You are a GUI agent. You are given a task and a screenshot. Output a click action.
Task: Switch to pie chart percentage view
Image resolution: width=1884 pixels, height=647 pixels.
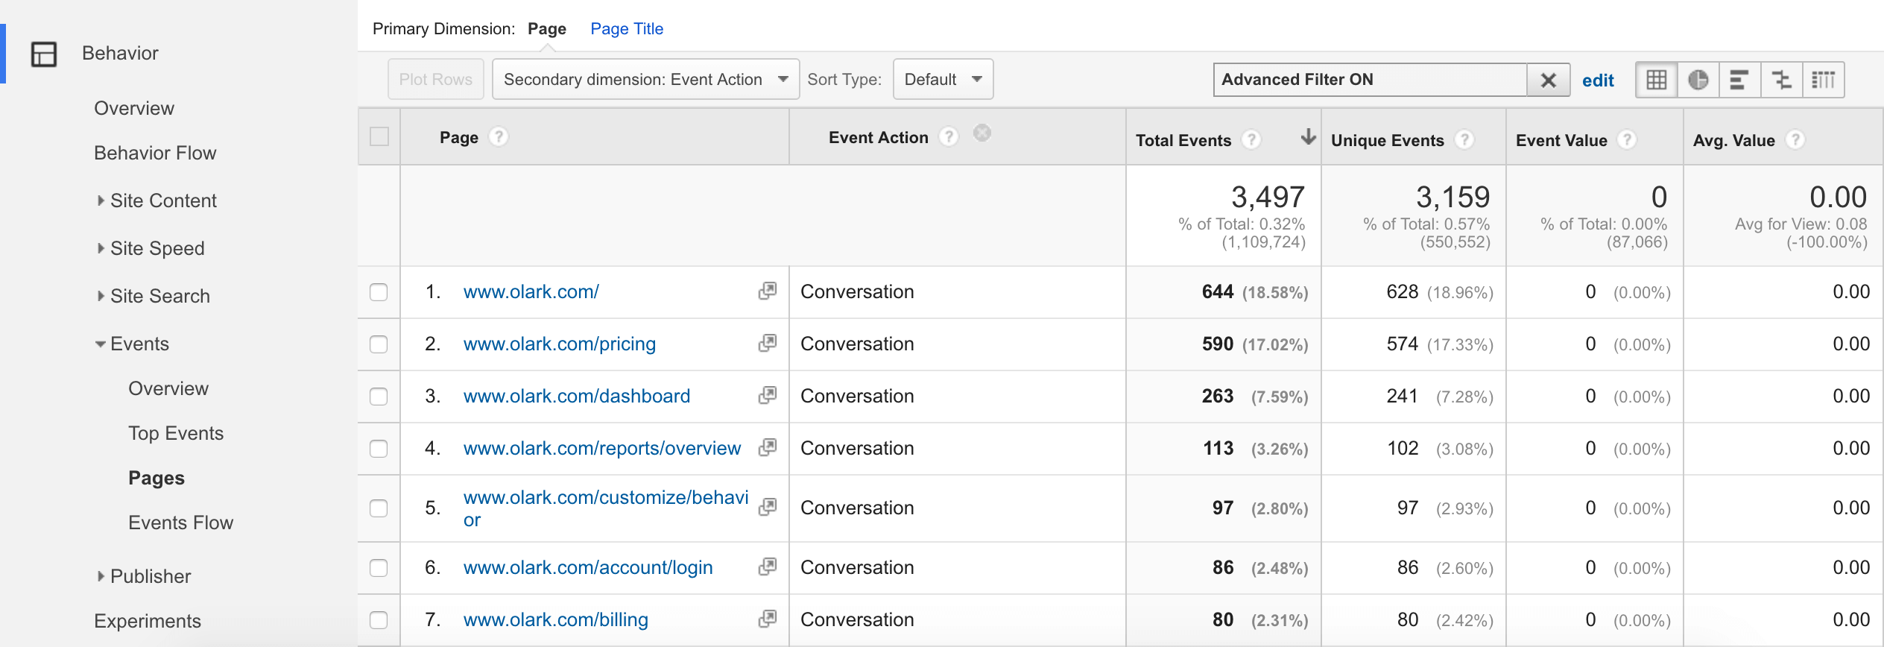[1698, 80]
